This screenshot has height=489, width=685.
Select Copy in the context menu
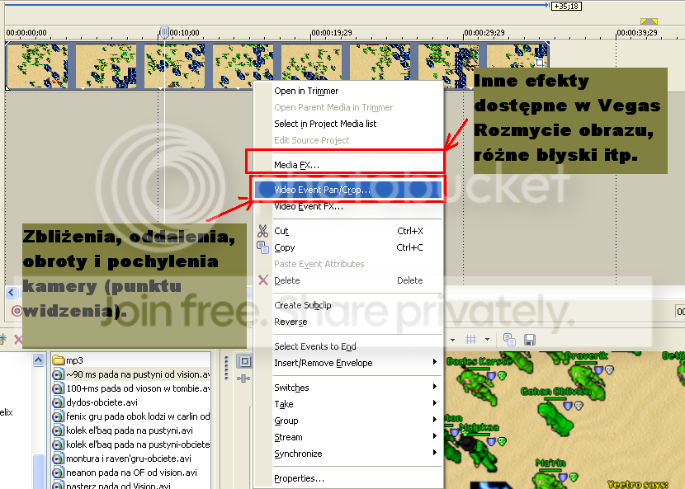click(x=348, y=247)
